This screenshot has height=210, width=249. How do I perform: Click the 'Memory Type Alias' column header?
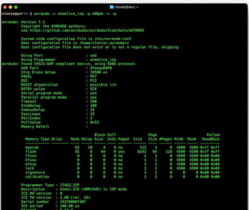tap(44, 139)
